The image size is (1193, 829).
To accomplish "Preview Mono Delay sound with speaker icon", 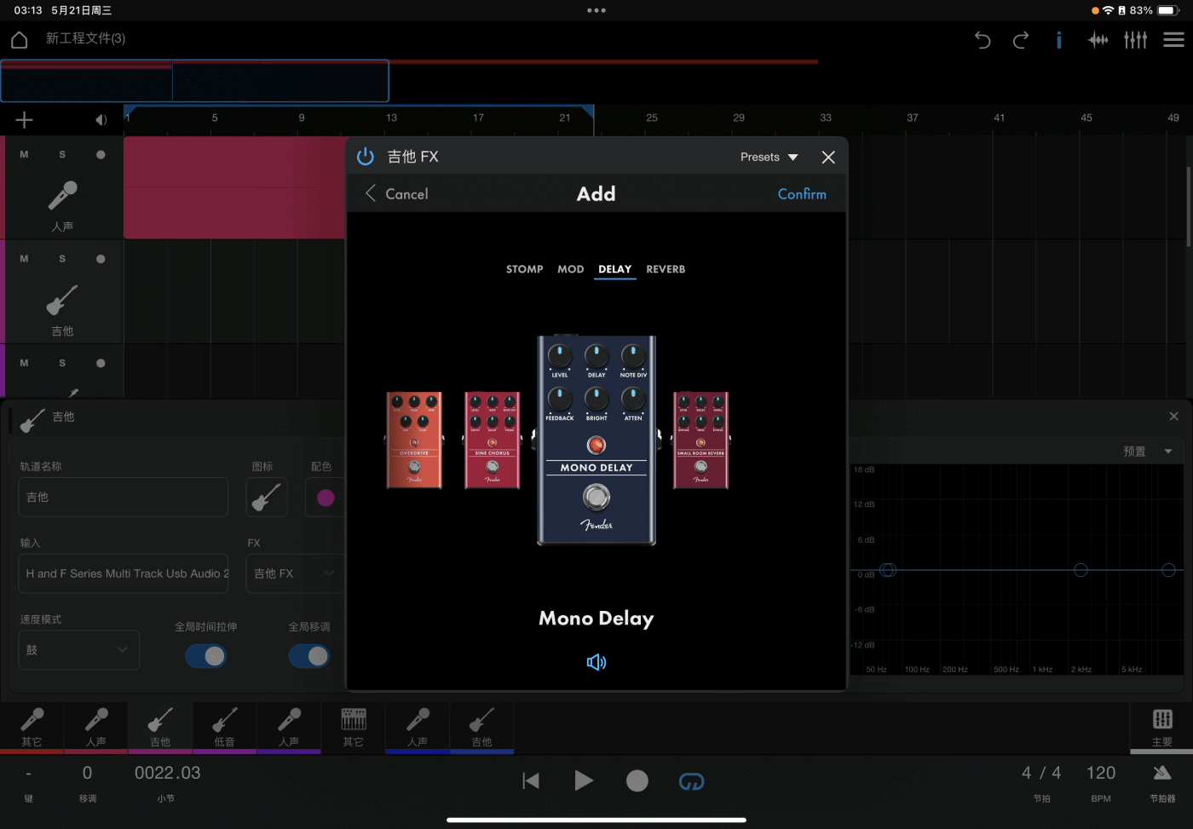I will (596, 662).
